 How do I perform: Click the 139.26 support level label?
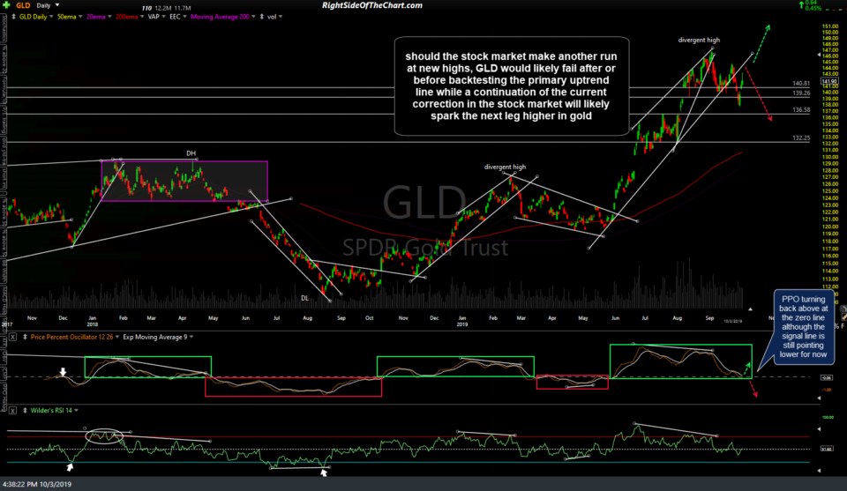[801, 93]
